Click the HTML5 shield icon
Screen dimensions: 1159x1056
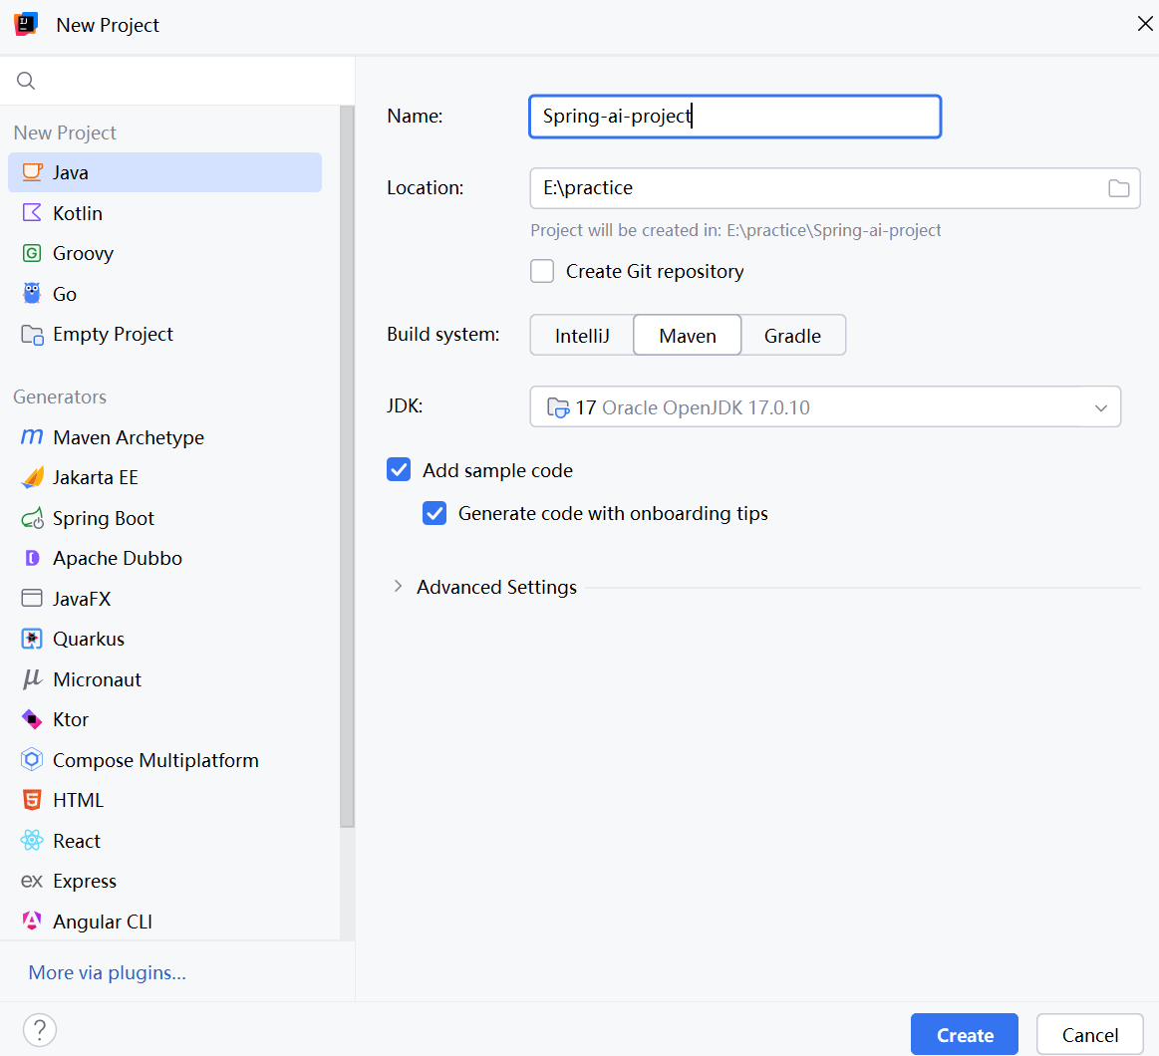[x=32, y=800]
